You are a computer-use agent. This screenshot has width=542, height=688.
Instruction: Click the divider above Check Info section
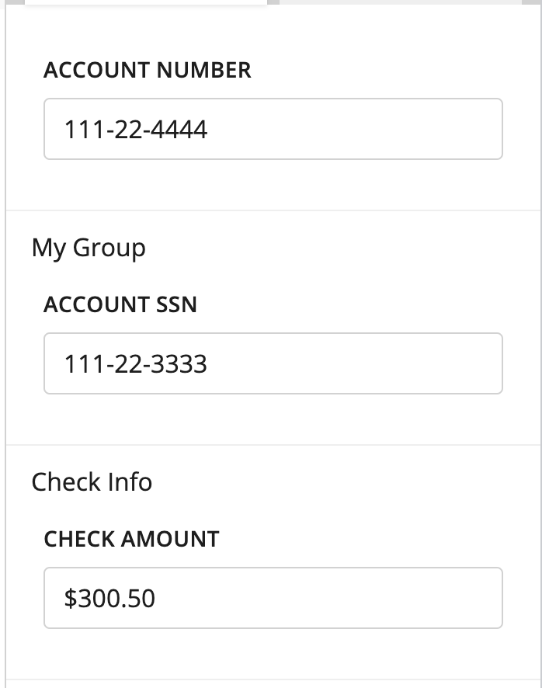[x=273, y=445]
